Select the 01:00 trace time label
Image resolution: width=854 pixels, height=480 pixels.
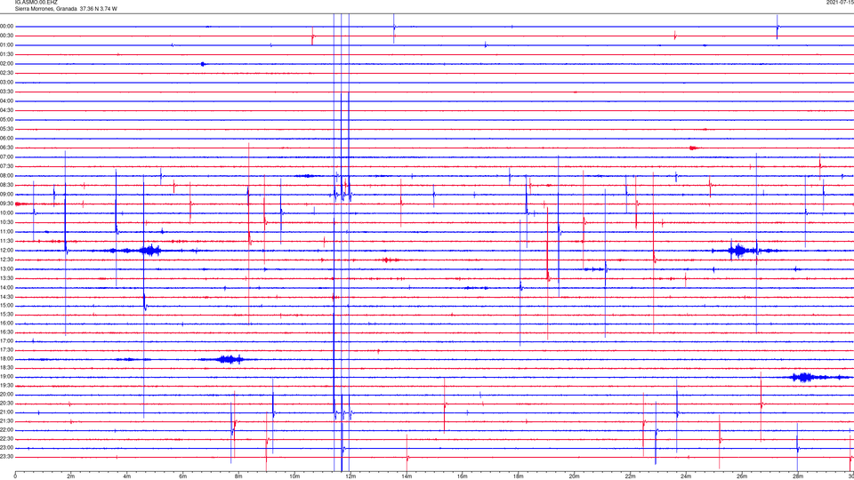[x=7, y=45]
